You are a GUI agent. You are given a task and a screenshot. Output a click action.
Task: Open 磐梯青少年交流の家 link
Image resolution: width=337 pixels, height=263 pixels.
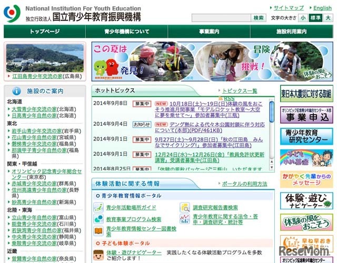34,144
